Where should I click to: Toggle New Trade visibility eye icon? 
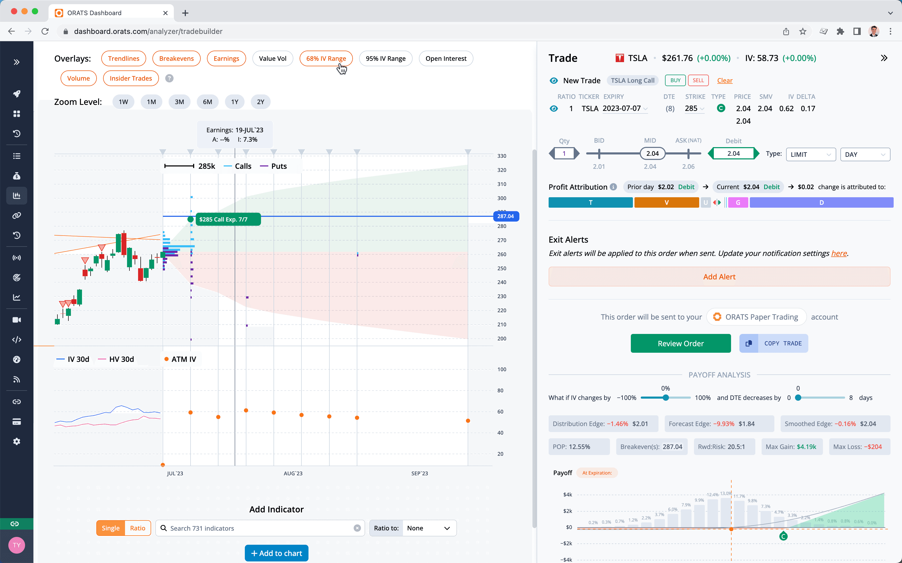554,80
